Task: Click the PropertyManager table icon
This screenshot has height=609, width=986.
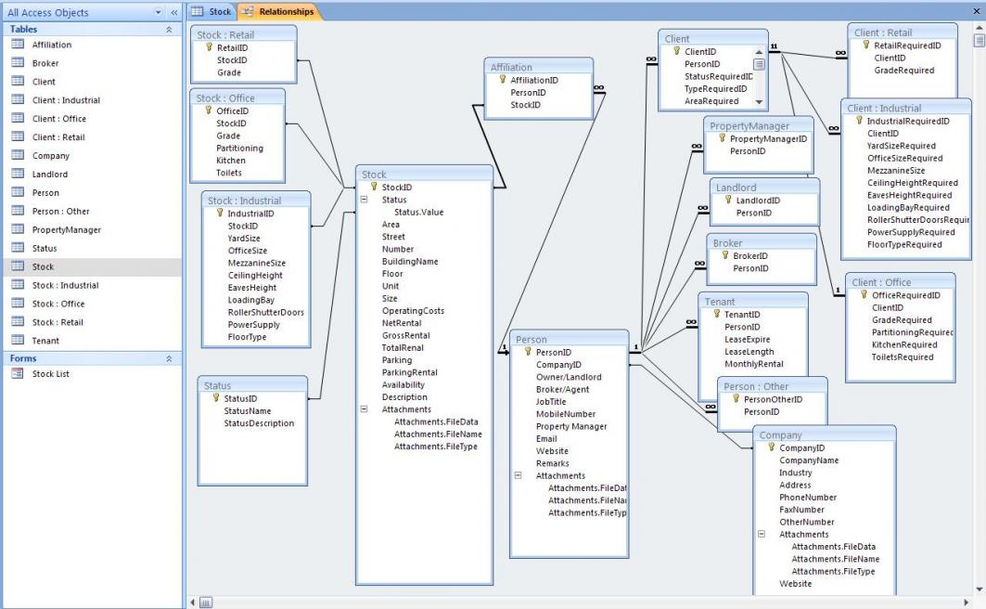Action: tap(19, 229)
